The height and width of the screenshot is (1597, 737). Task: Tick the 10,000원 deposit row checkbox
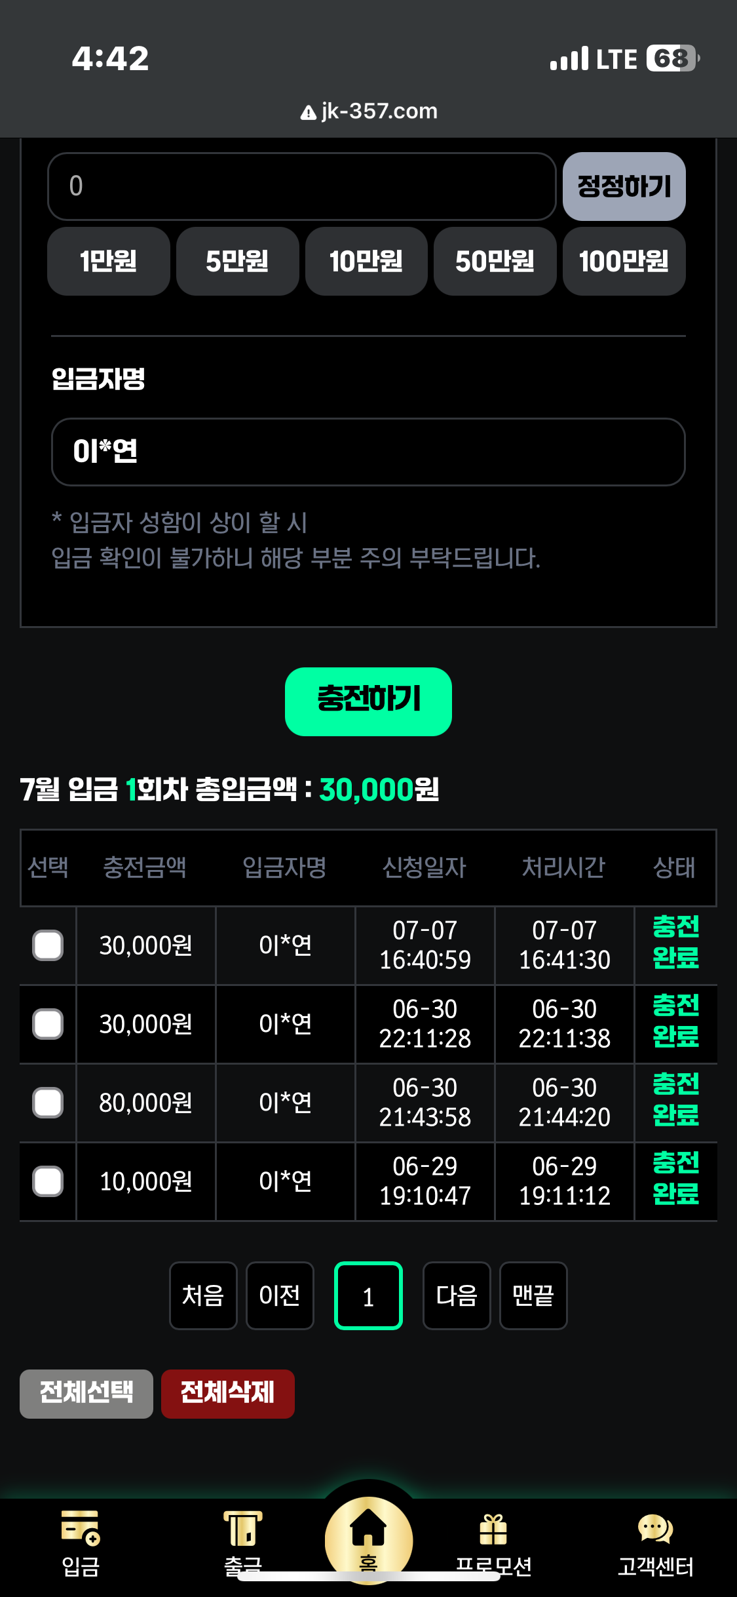point(48,1181)
